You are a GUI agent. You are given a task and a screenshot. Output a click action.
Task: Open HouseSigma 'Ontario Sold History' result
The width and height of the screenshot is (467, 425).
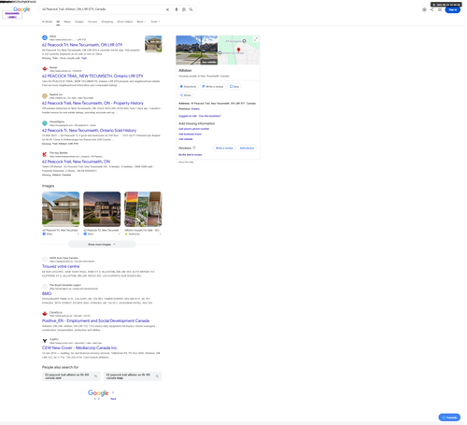(89, 131)
